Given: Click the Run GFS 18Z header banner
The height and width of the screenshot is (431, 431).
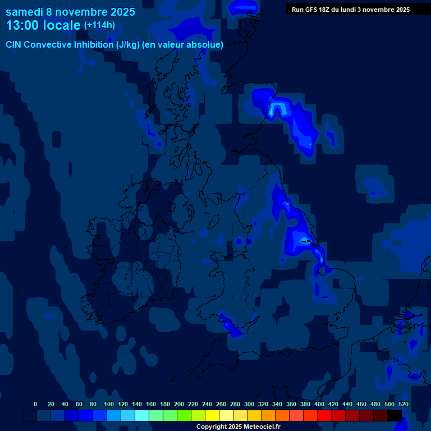Looking at the screenshot, I should tap(351, 10).
